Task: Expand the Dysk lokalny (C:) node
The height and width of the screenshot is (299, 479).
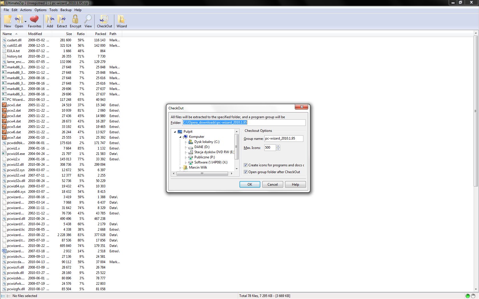Action: [186, 142]
